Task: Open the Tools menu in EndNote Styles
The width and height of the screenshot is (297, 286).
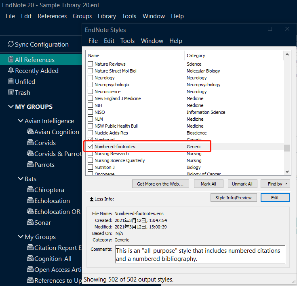Action: [127, 41]
